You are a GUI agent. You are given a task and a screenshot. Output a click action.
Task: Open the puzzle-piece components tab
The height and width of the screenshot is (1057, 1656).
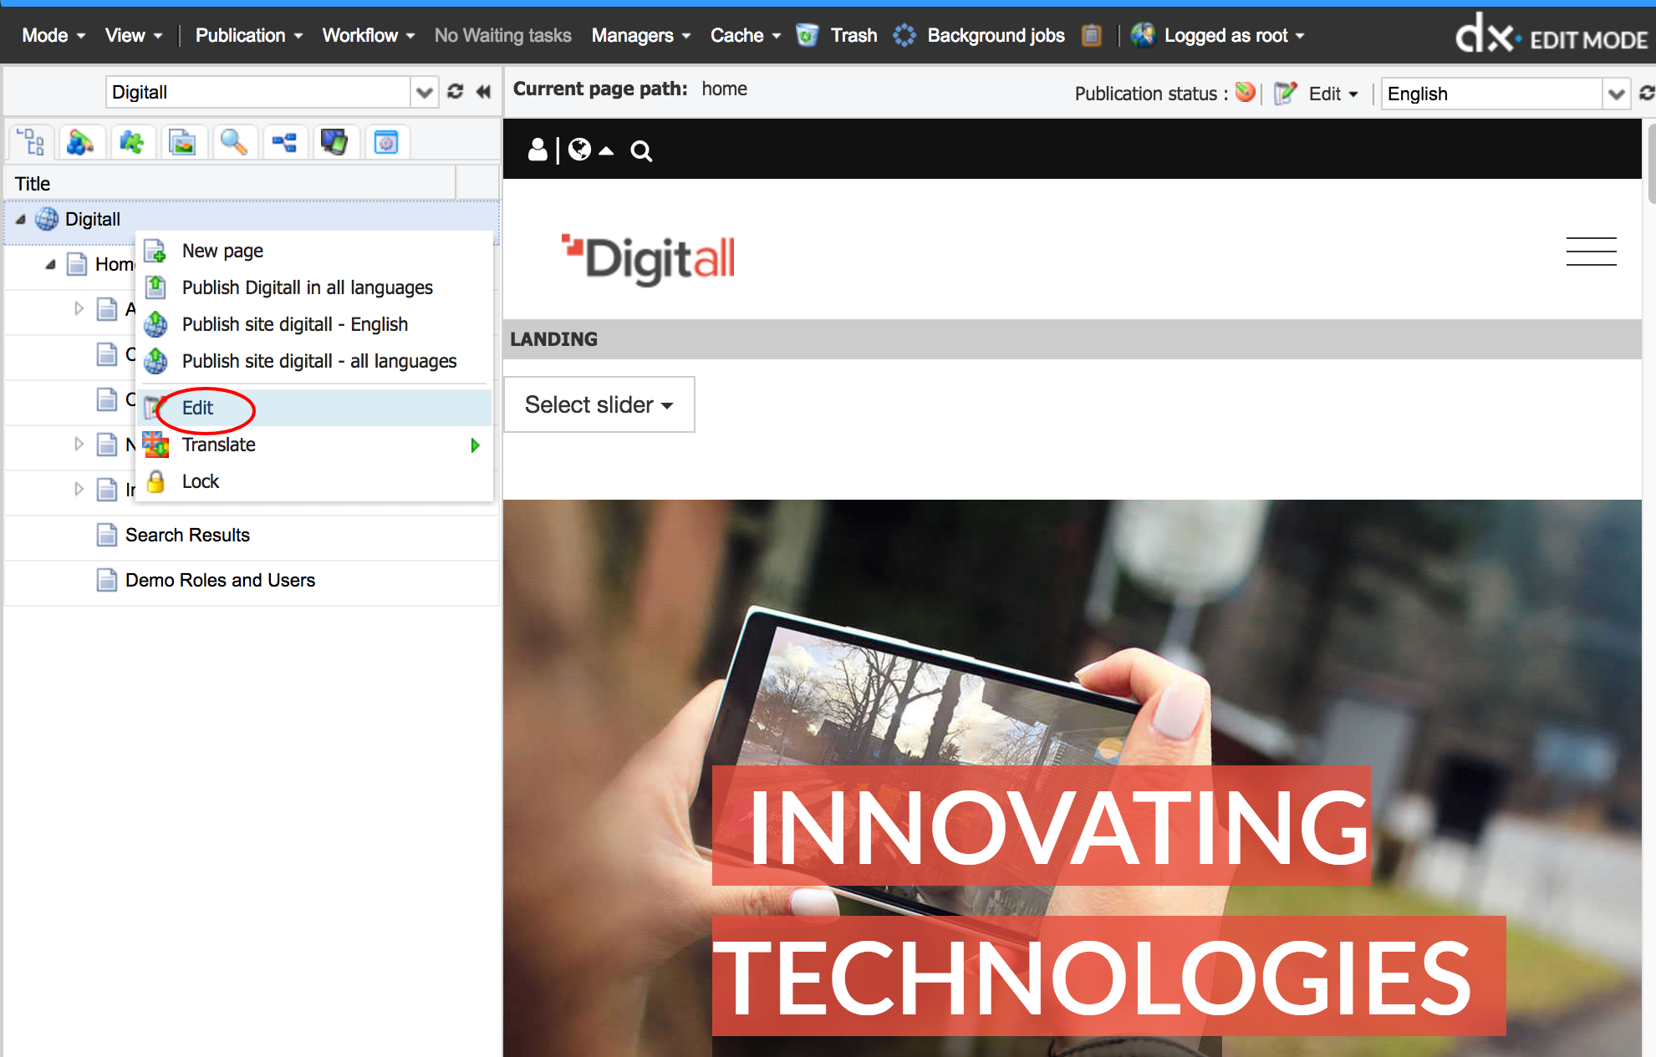pos(132,142)
